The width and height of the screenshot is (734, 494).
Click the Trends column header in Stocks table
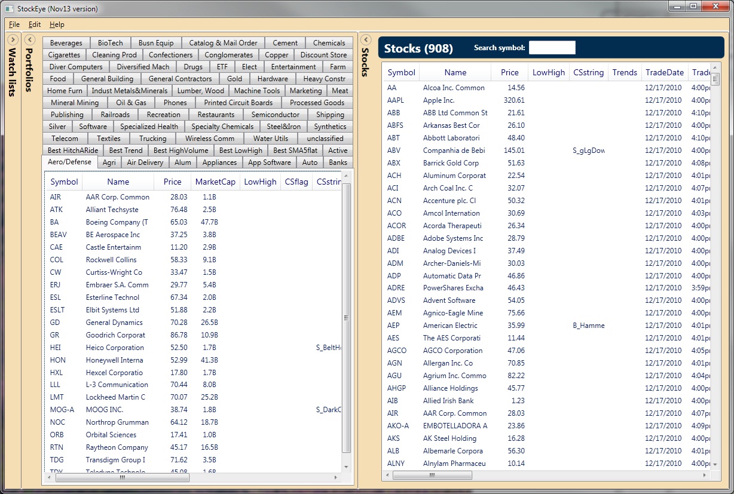(x=625, y=72)
